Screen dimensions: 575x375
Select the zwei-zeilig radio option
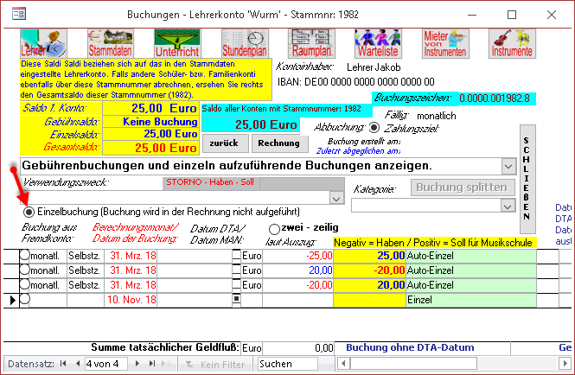[275, 229]
